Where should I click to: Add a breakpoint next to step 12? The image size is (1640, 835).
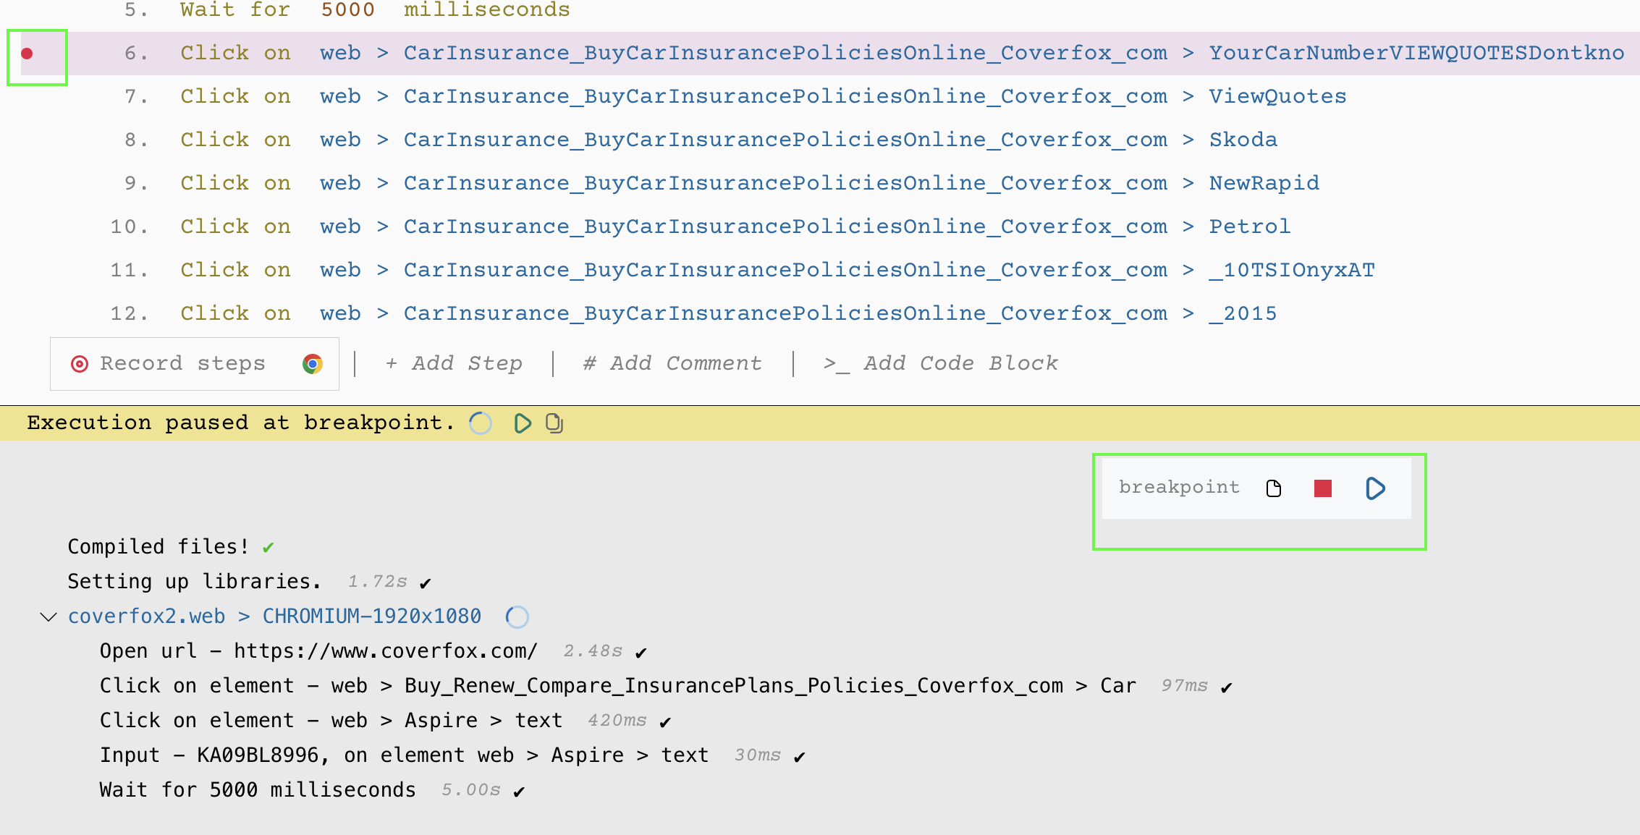[27, 313]
